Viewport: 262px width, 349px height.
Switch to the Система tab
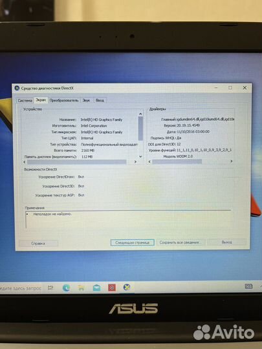(x=25, y=101)
